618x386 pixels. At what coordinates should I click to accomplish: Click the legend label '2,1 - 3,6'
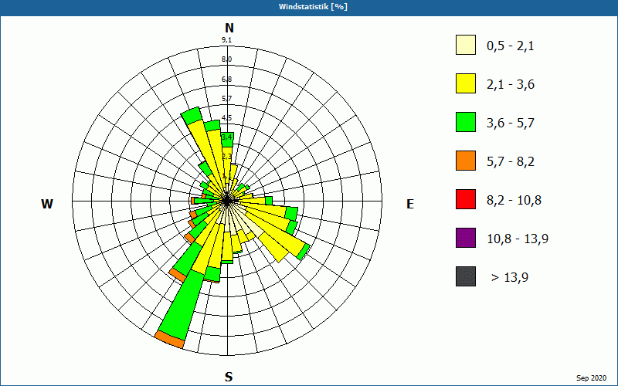coord(511,85)
